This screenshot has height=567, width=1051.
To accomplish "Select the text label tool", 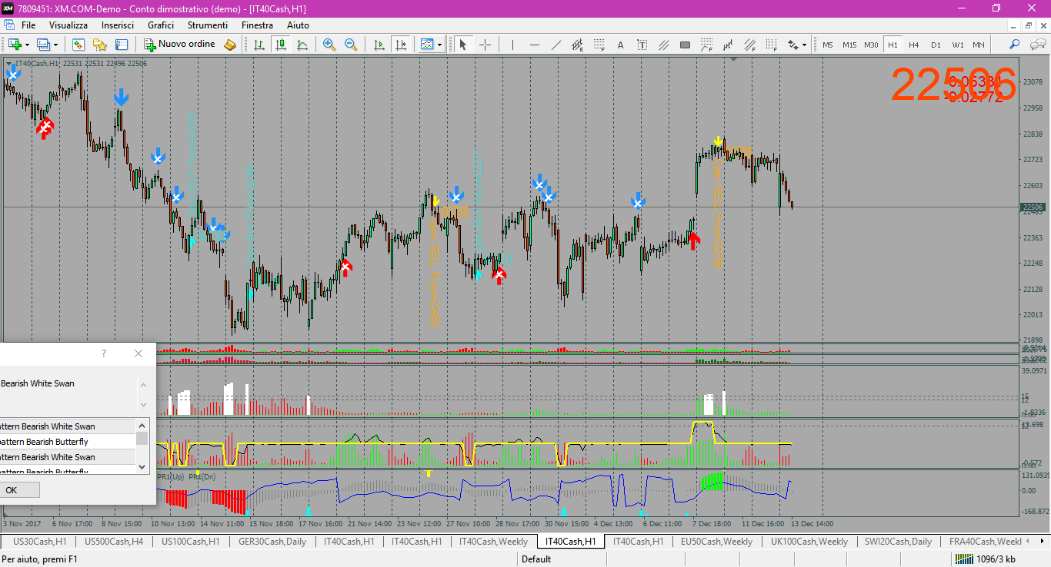I will click(x=642, y=45).
